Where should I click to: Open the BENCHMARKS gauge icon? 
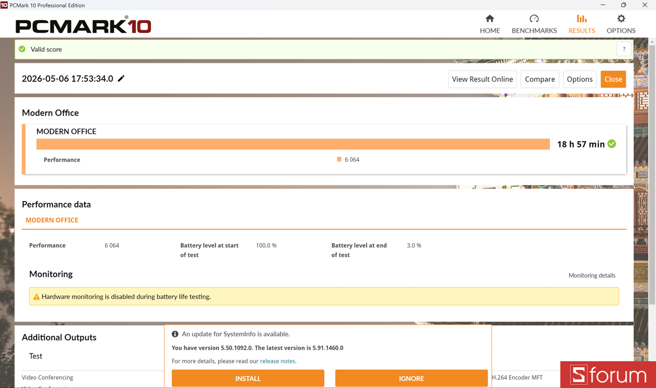pos(534,19)
